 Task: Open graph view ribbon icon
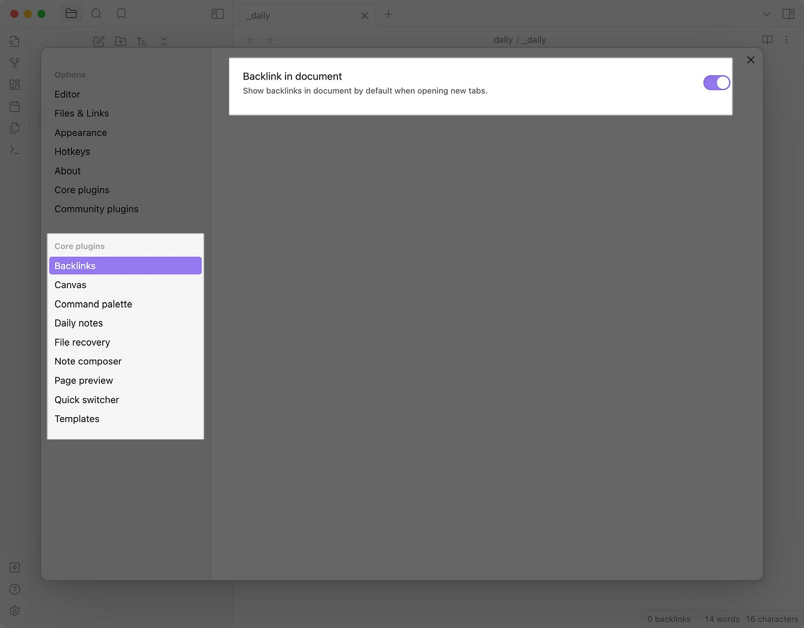tap(15, 63)
